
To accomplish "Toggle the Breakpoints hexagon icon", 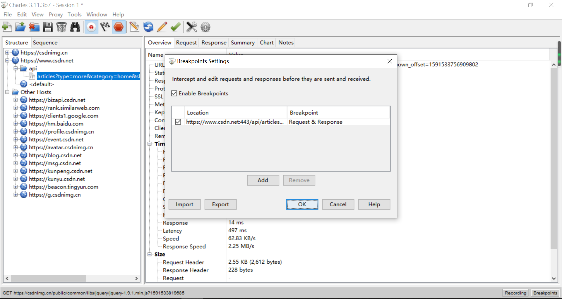I will pos(119,27).
